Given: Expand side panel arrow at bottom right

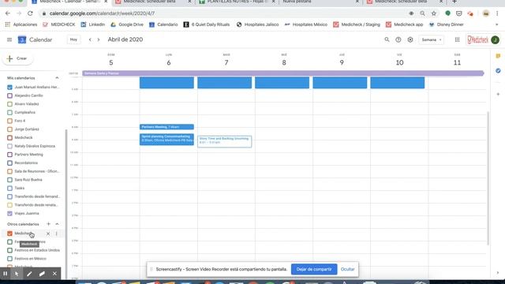Looking at the screenshot, I should click(498, 273).
